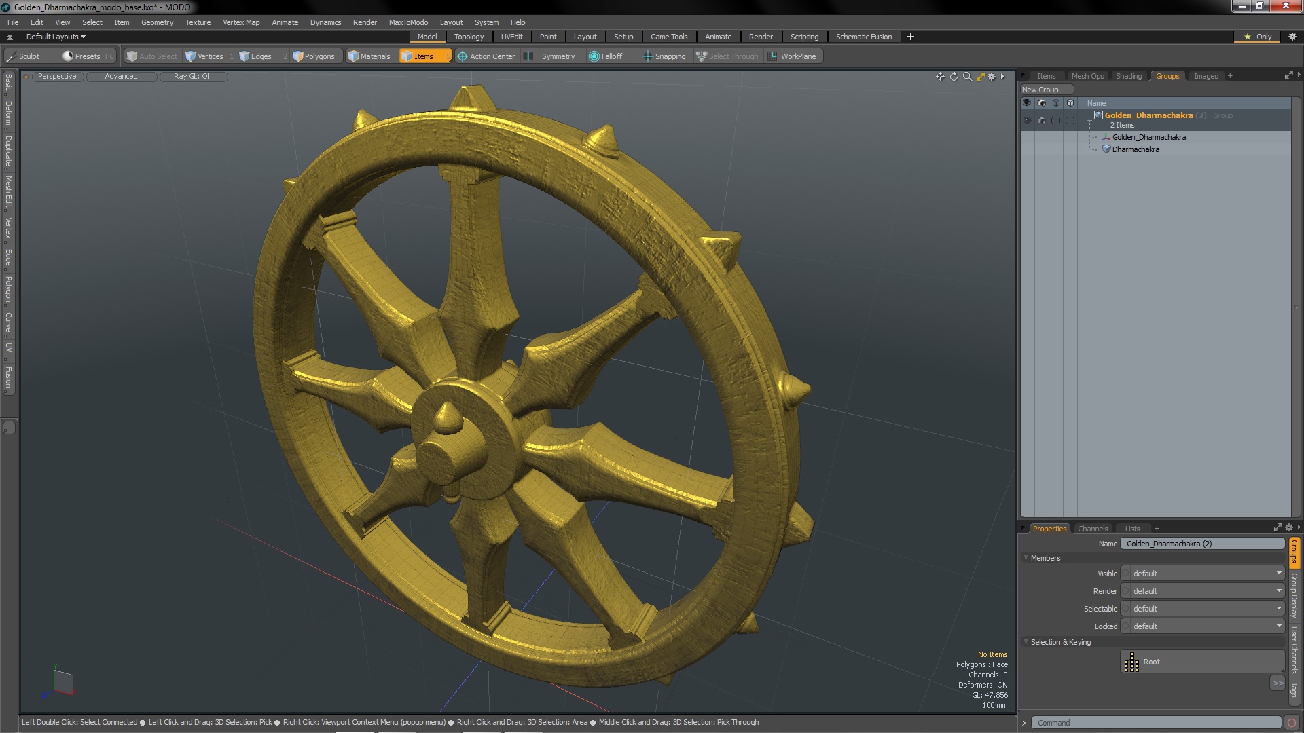Click the Dharmachakra mesh item icon
This screenshot has width=1304, height=733.
pyautogui.click(x=1106, y=149)
